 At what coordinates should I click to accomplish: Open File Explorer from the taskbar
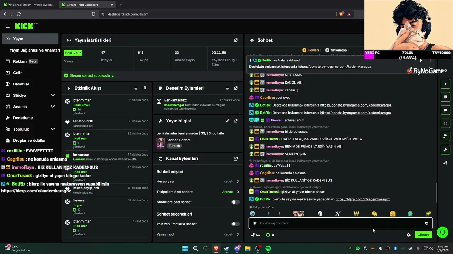coord(247,248)
